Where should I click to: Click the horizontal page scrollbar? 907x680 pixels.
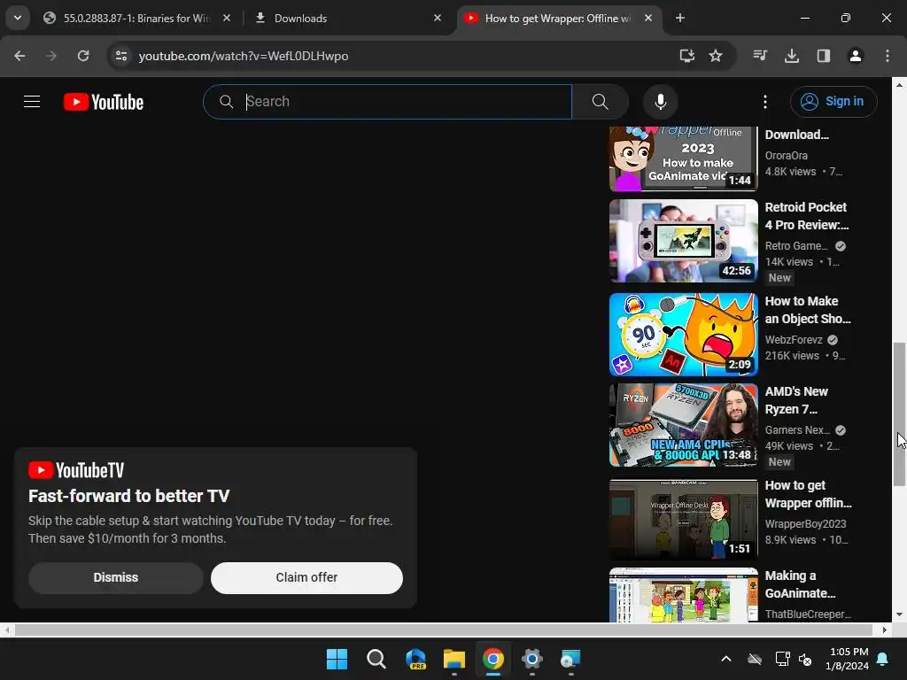[445, 630]
